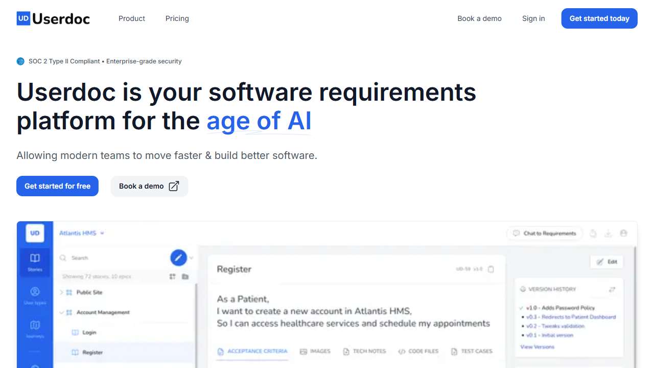The height and width of the screenshot is (368, 654).
Task: Click the Sign in link
Action: 533,18
